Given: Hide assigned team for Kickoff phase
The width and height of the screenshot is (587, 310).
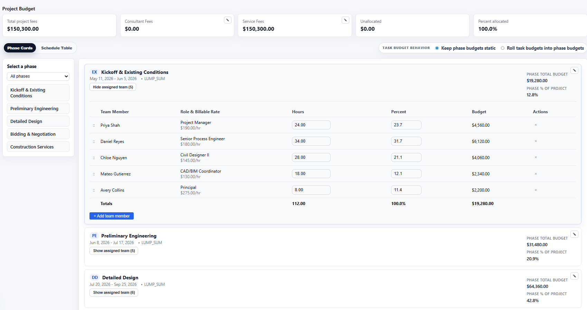Looking at the screenshot, I should coord(113,87).
